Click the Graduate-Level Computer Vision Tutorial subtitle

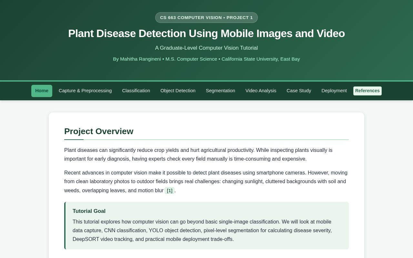[206, 48]
